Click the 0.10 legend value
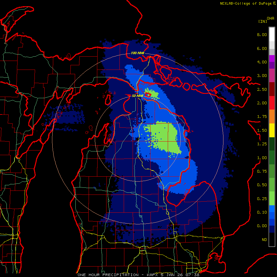The image size is (277, 277). tap(262, 212)
